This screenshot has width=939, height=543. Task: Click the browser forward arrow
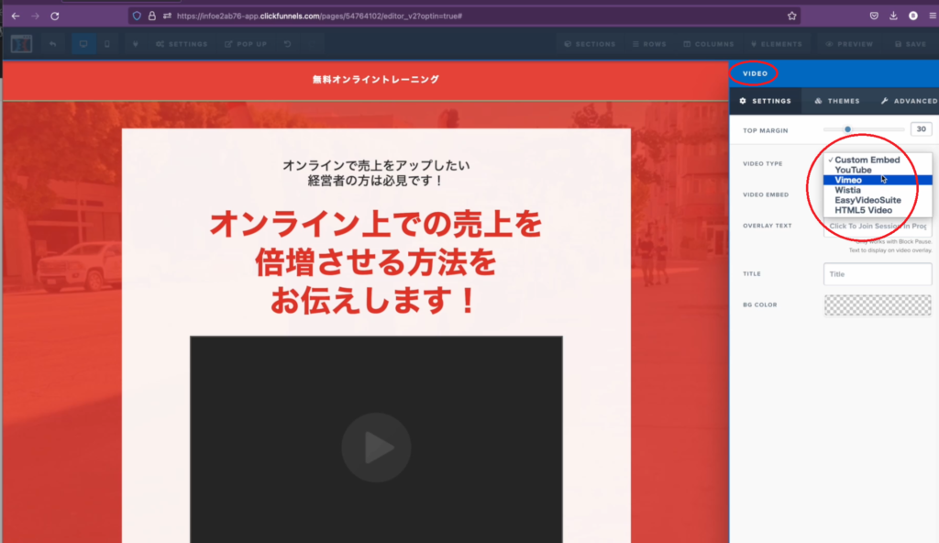click(35, 17)
